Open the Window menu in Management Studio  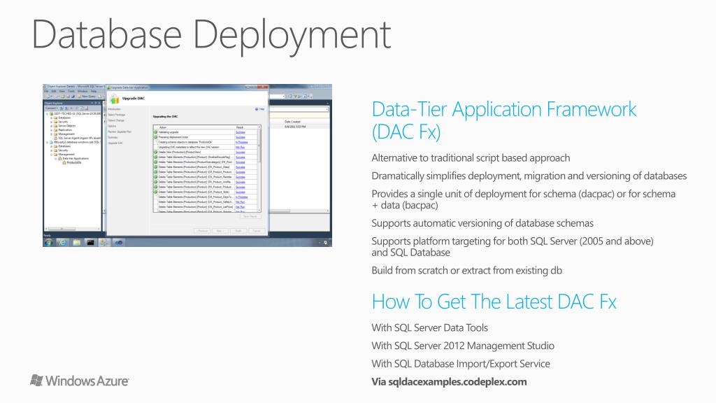pos(83,91)
